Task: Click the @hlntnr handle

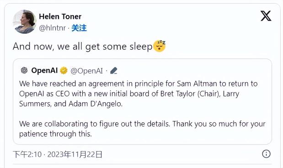Action: [x=52, y=28]
